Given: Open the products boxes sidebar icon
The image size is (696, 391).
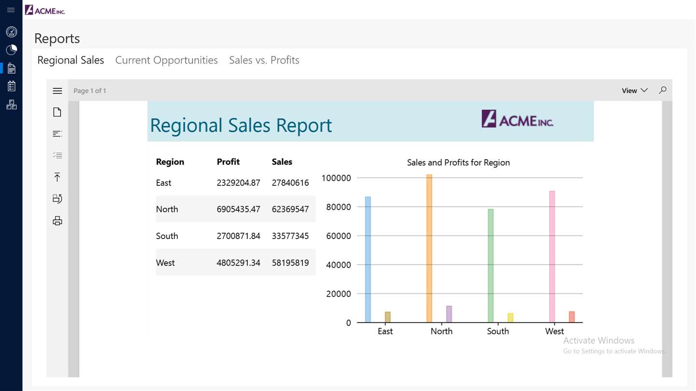Looking at the screenshot, I should click(12, 104).
